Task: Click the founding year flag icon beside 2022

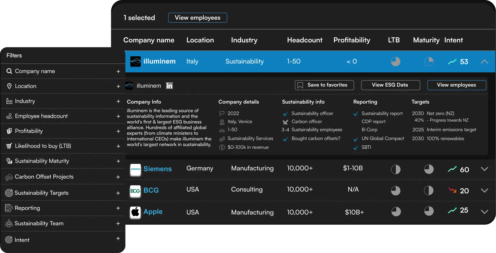Action: pos(222,113)
